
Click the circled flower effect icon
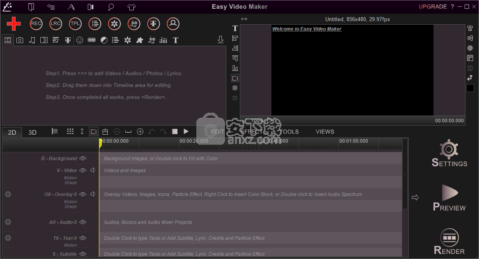click(x=115, y=24)
